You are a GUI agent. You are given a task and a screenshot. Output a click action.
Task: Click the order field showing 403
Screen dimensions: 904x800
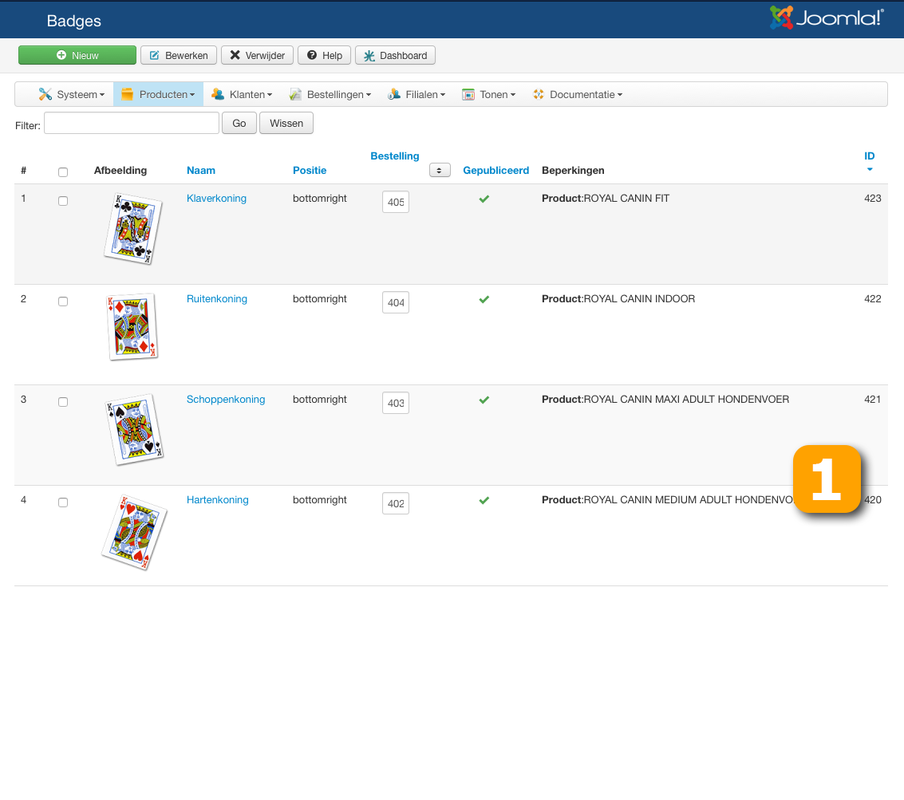coord(396,403)
